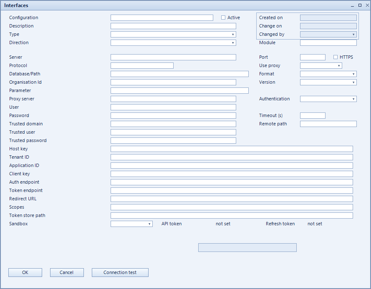This screenshot has height=289, width=371.
Task: Expand the Sandbox dropdown
Action: (x=131, y=224)
